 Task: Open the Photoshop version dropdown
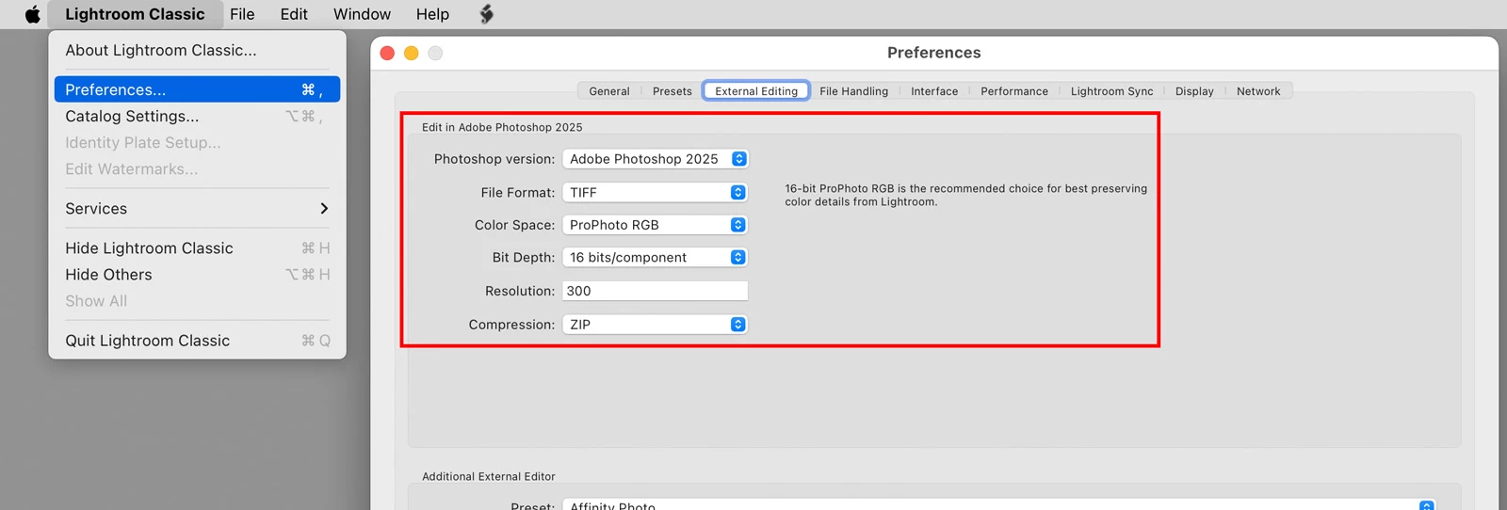click(656, 159)
